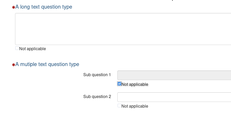
Task: Click the number '1' in Sub question 1 label
Action: [110, 75]
